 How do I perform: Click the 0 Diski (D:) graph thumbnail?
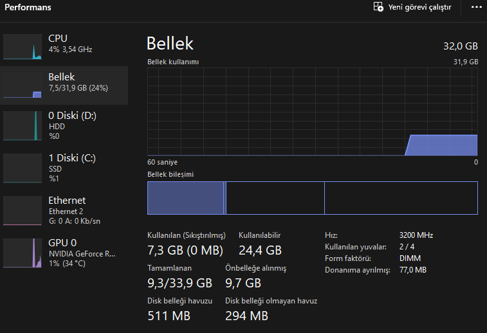[22, 125]
